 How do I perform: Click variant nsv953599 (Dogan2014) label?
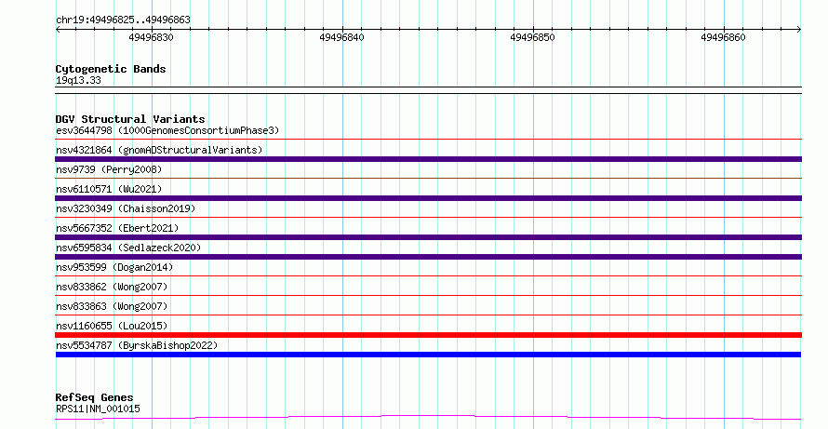click(114, 267)
